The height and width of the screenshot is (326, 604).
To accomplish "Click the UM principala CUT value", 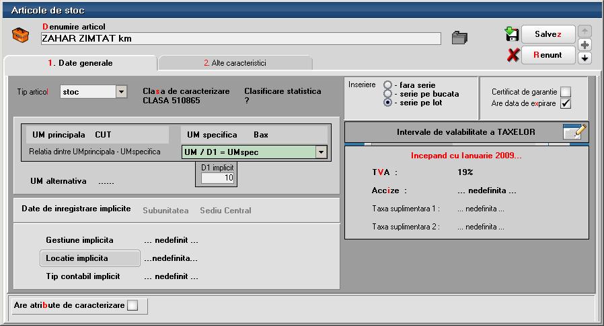I will [x=103, y=135].
